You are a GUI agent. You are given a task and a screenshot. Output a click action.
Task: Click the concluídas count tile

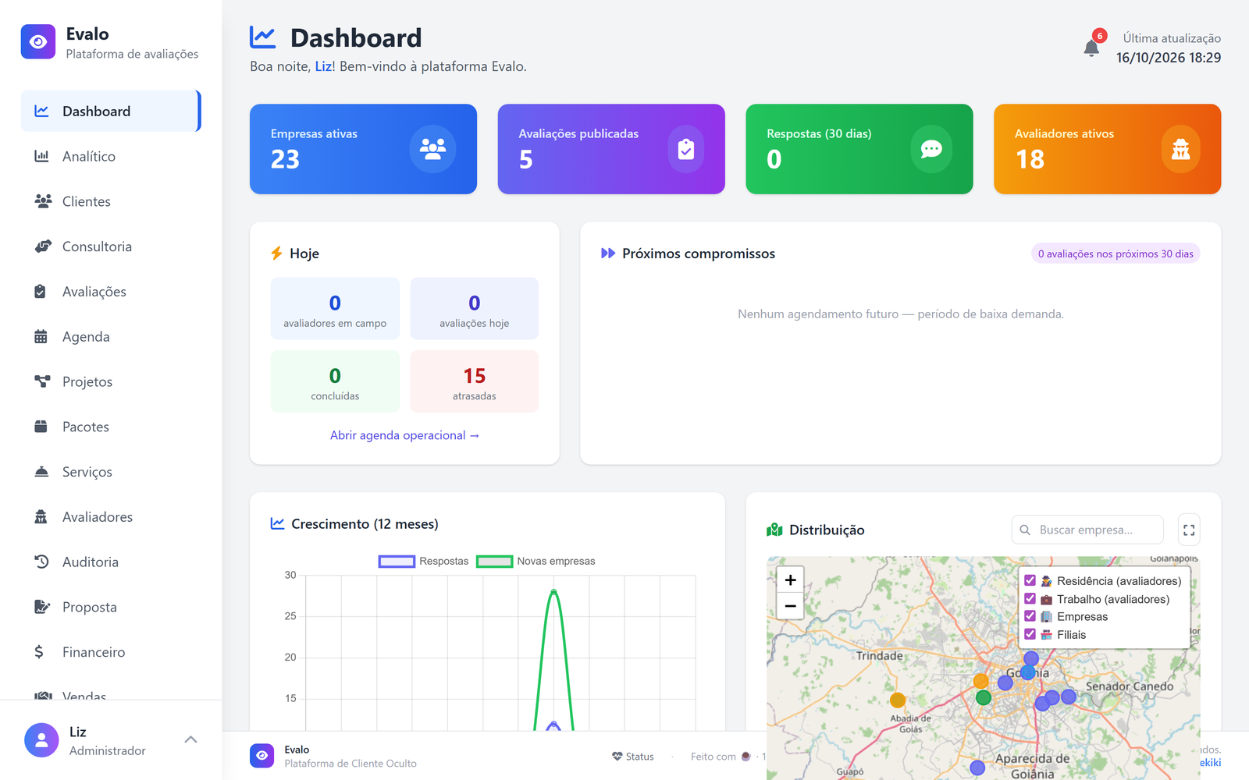pyautogui.click(x=335, y=381)
